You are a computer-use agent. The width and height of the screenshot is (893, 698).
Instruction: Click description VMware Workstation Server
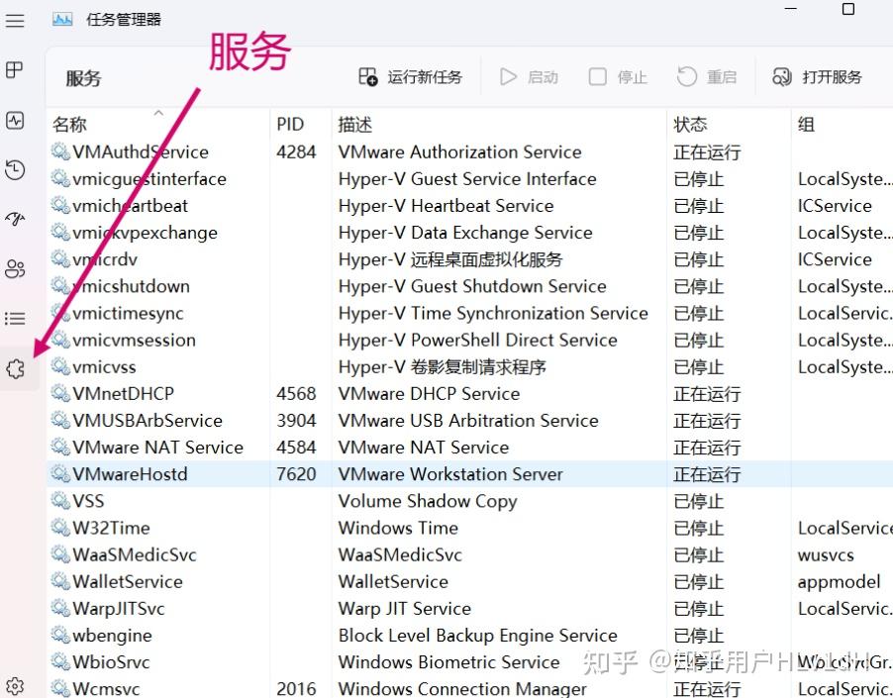click(450, 473)
